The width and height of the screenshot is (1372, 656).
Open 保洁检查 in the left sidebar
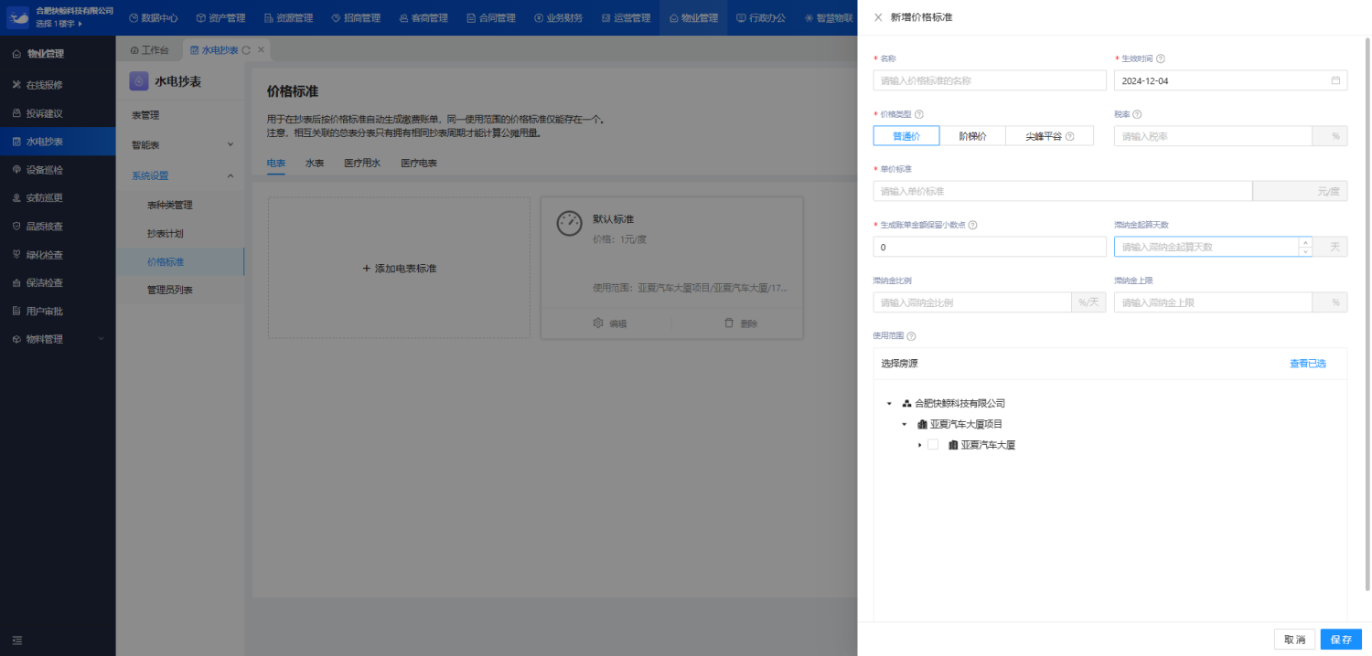[58, 283]
